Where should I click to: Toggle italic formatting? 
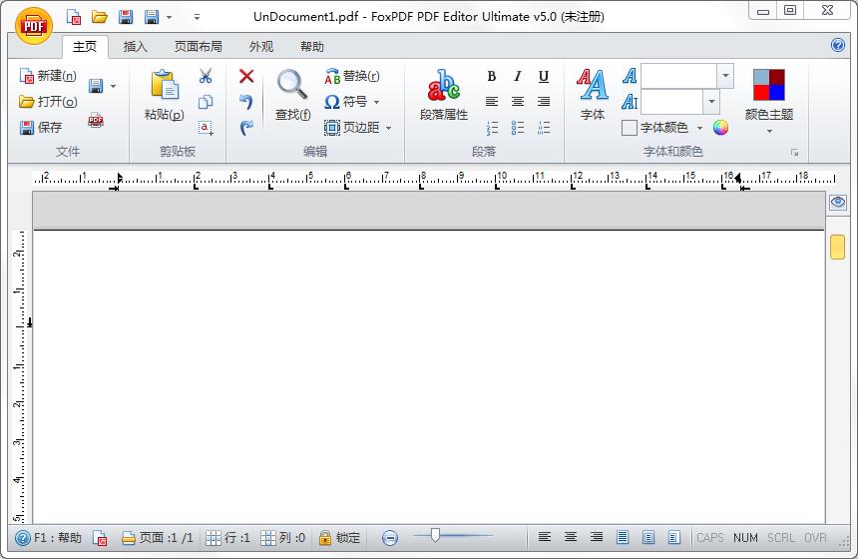click(x=518, y=76)
